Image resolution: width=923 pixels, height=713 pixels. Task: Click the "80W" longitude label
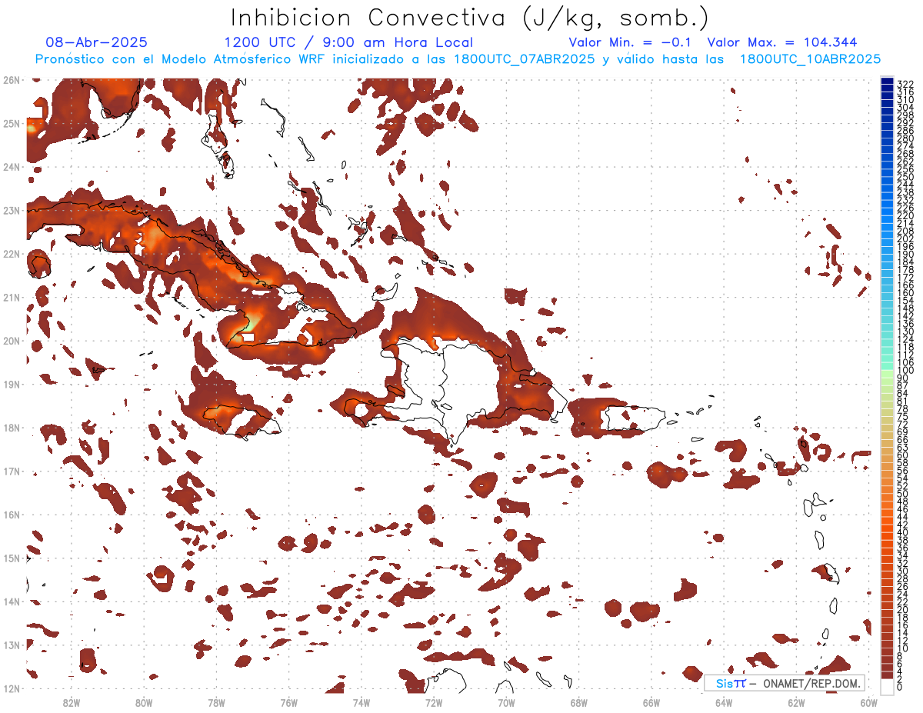pos(144,702)
